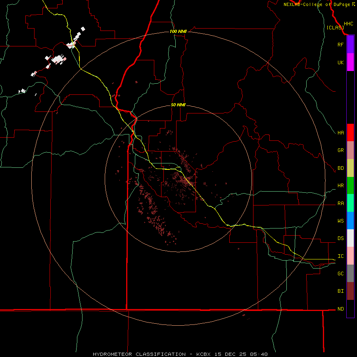This screenshot has width=357, height=357.
Task: Click the HYDROMETEOR CLASSIFICATION title text
Action: [139, 354]
